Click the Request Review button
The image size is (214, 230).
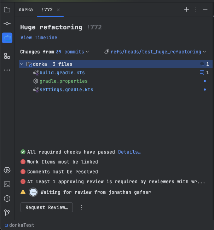[47, 207]
